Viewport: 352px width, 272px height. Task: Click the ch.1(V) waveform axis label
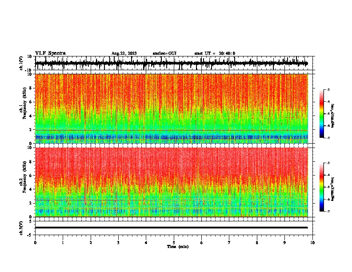click(21, 63)
